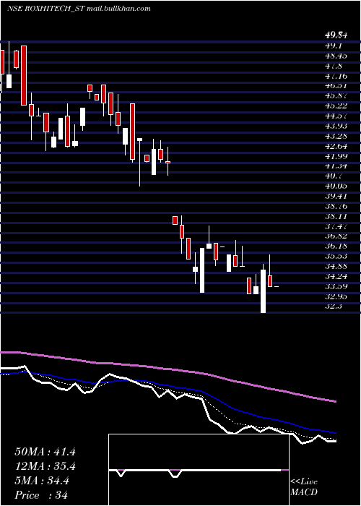Screen dimensions: 361x506
Task: Select the 37.47 price axis label
Action: pyautogui.click(x=336, y=226)
